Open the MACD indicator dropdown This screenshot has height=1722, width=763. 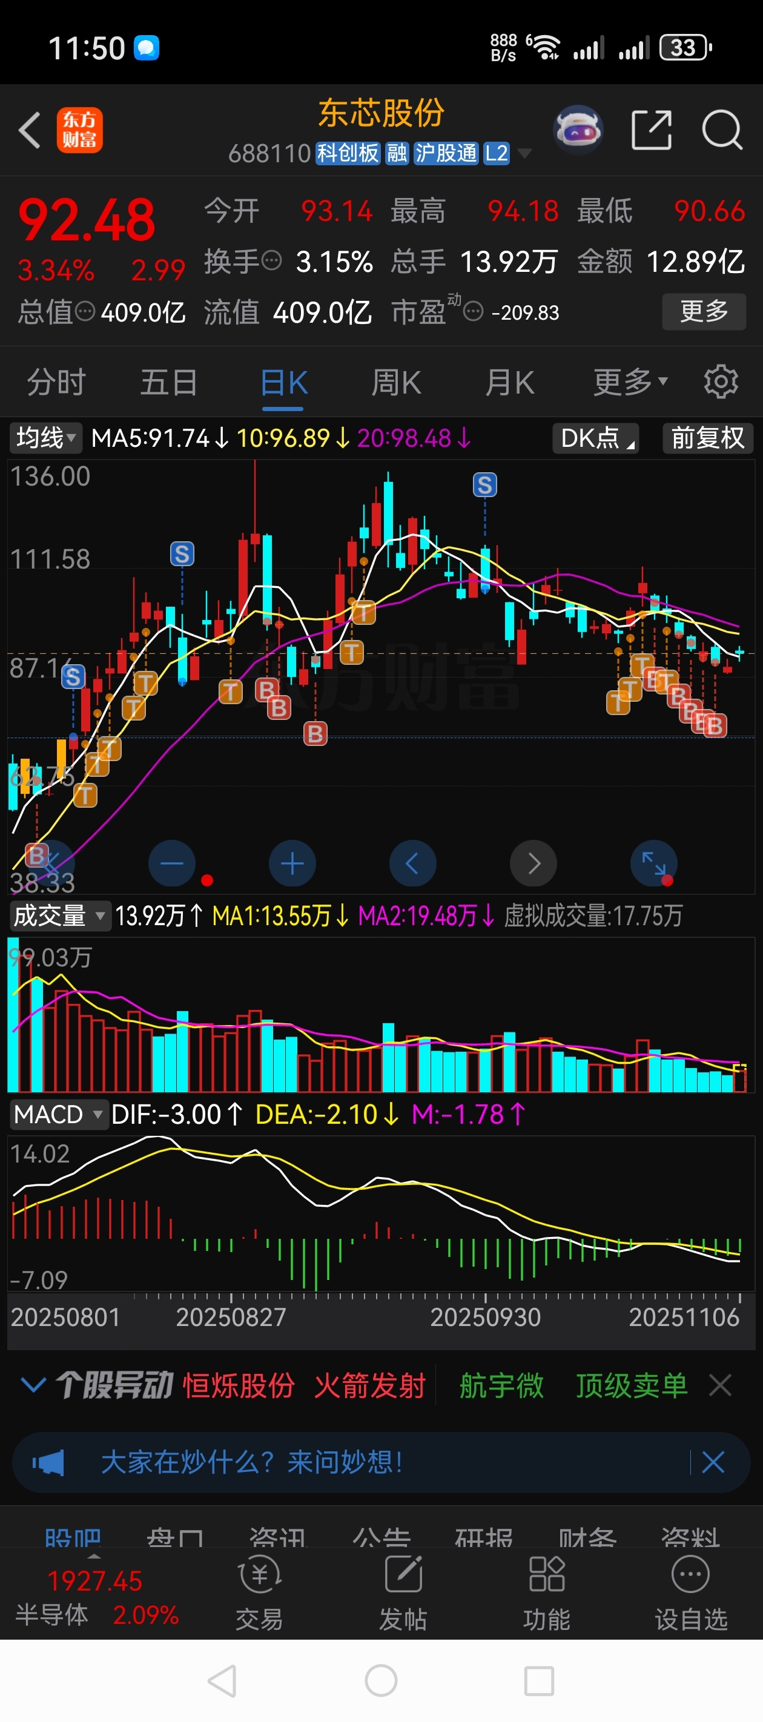(58, 1113)
